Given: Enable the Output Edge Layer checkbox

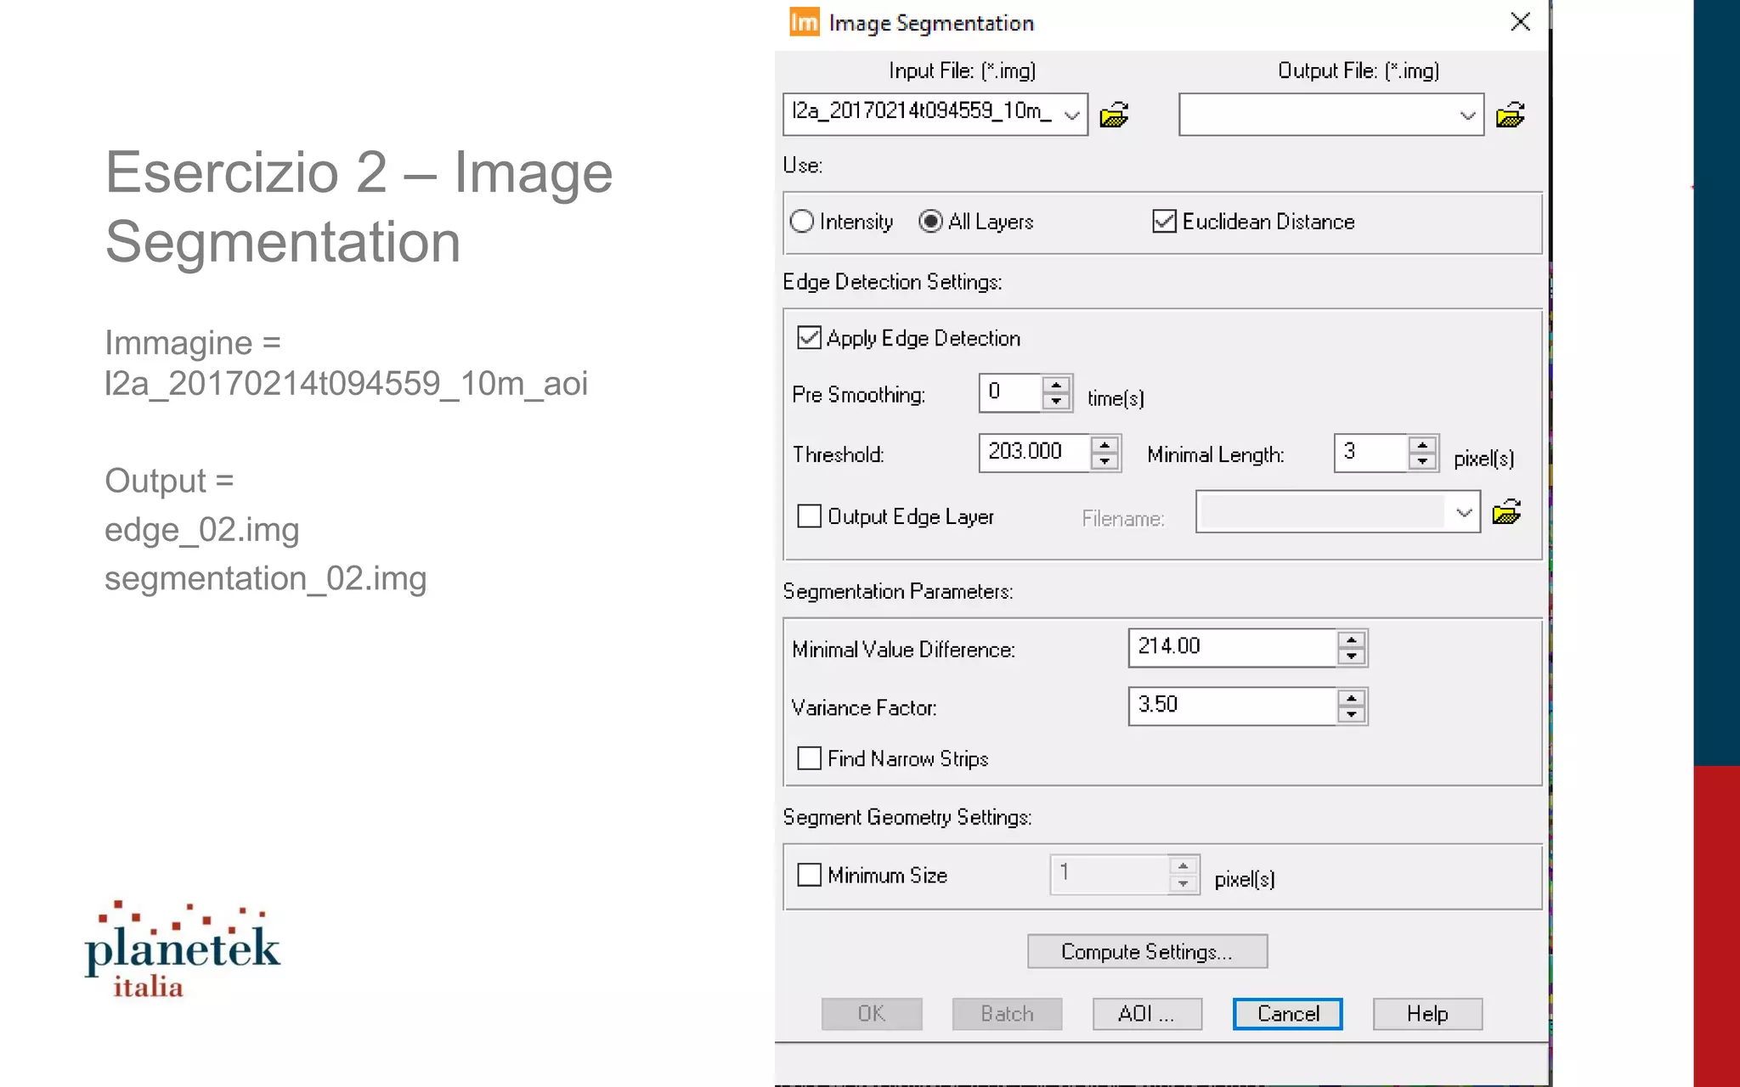Looking at the screenshot, I should point(810,516).
